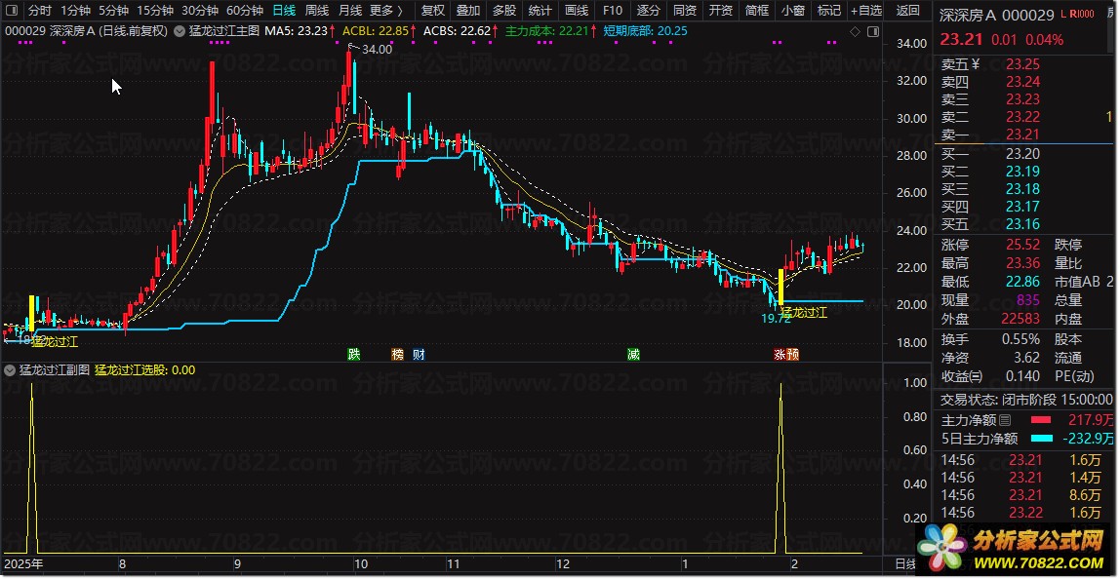Click the 最高 value 23.36
The height and width of the screenshot is (579, 1120).
pyautogui.click(x=1022, y=263)
